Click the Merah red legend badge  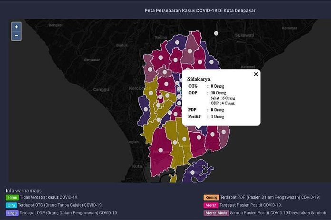(x=211, y=205)
